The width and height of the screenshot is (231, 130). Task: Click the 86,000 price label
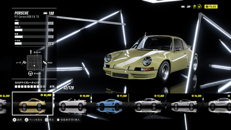coord(46,95)
